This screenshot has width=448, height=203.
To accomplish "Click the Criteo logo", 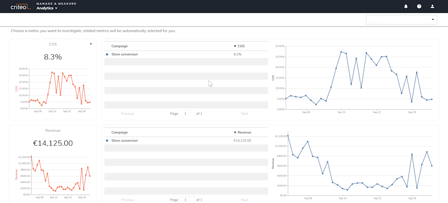I will click(21, 7).
